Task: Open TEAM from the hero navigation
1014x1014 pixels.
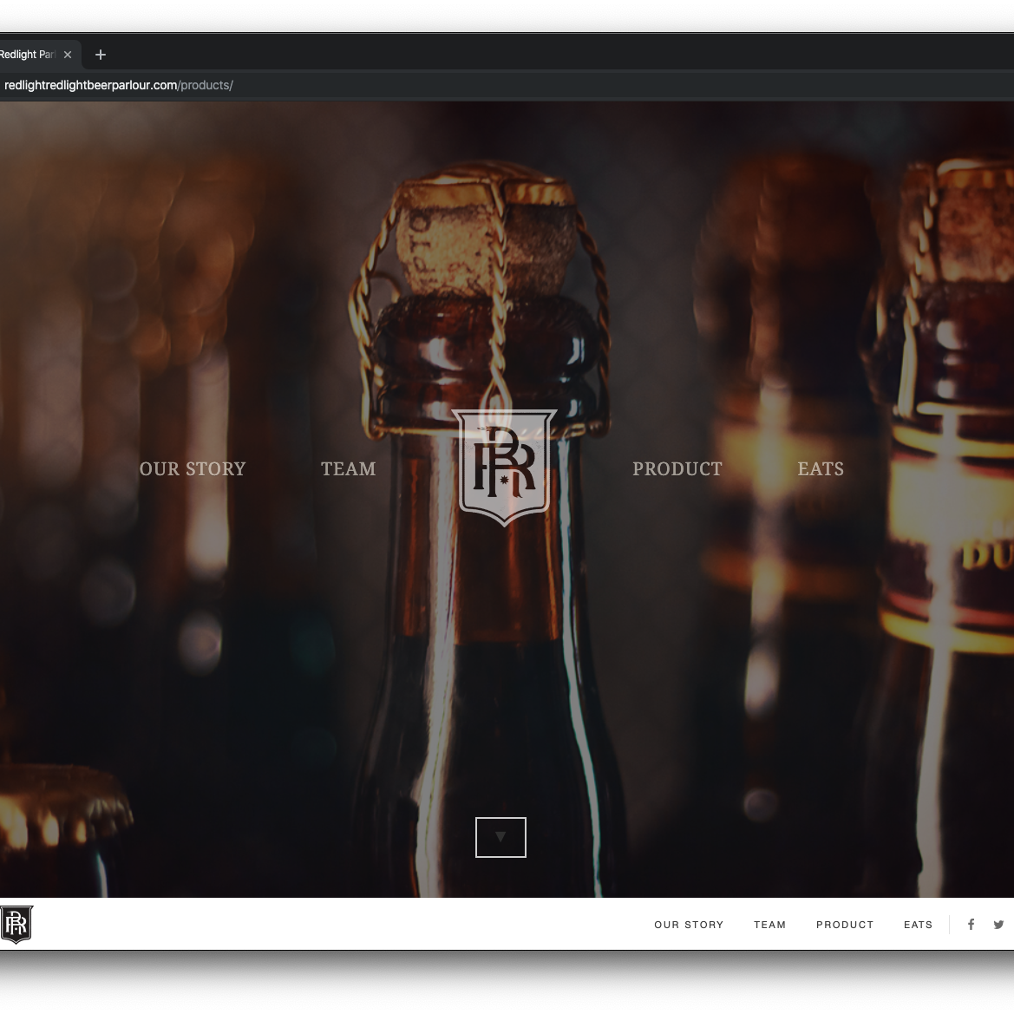Action: tap(349, 468)
